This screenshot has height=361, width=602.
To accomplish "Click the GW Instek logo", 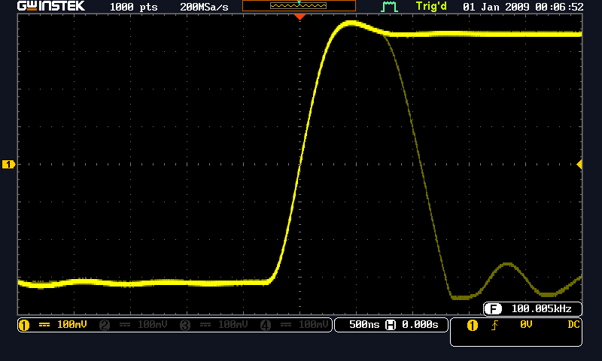I will (51, 6).
